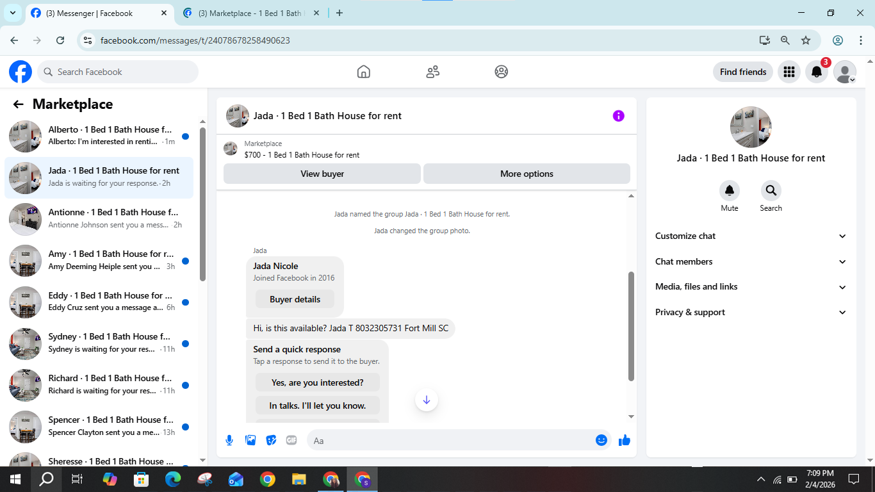
Task: Open browser zoom magnifier icon in address bar
Action: tap(785, 40)
